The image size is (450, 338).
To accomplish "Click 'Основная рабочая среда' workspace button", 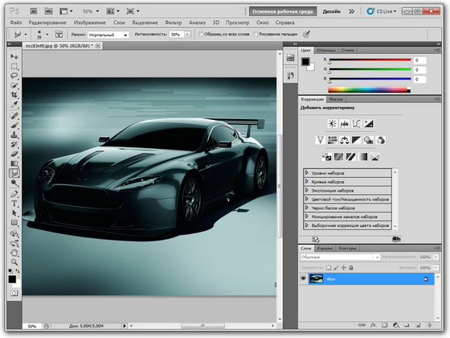I will (x=283, y=11).
